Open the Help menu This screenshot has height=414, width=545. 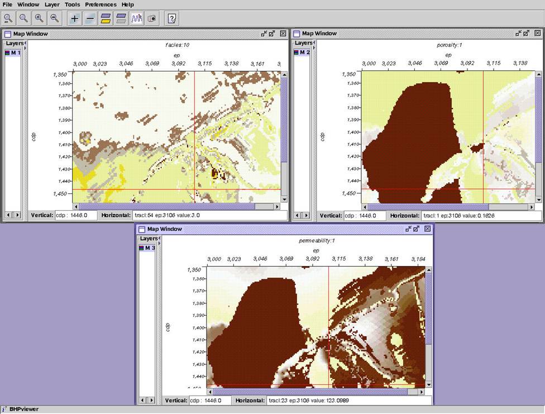(127, 4)
